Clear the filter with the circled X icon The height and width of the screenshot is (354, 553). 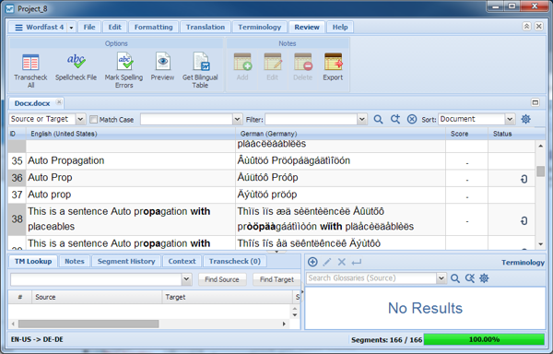pos(412,119)
